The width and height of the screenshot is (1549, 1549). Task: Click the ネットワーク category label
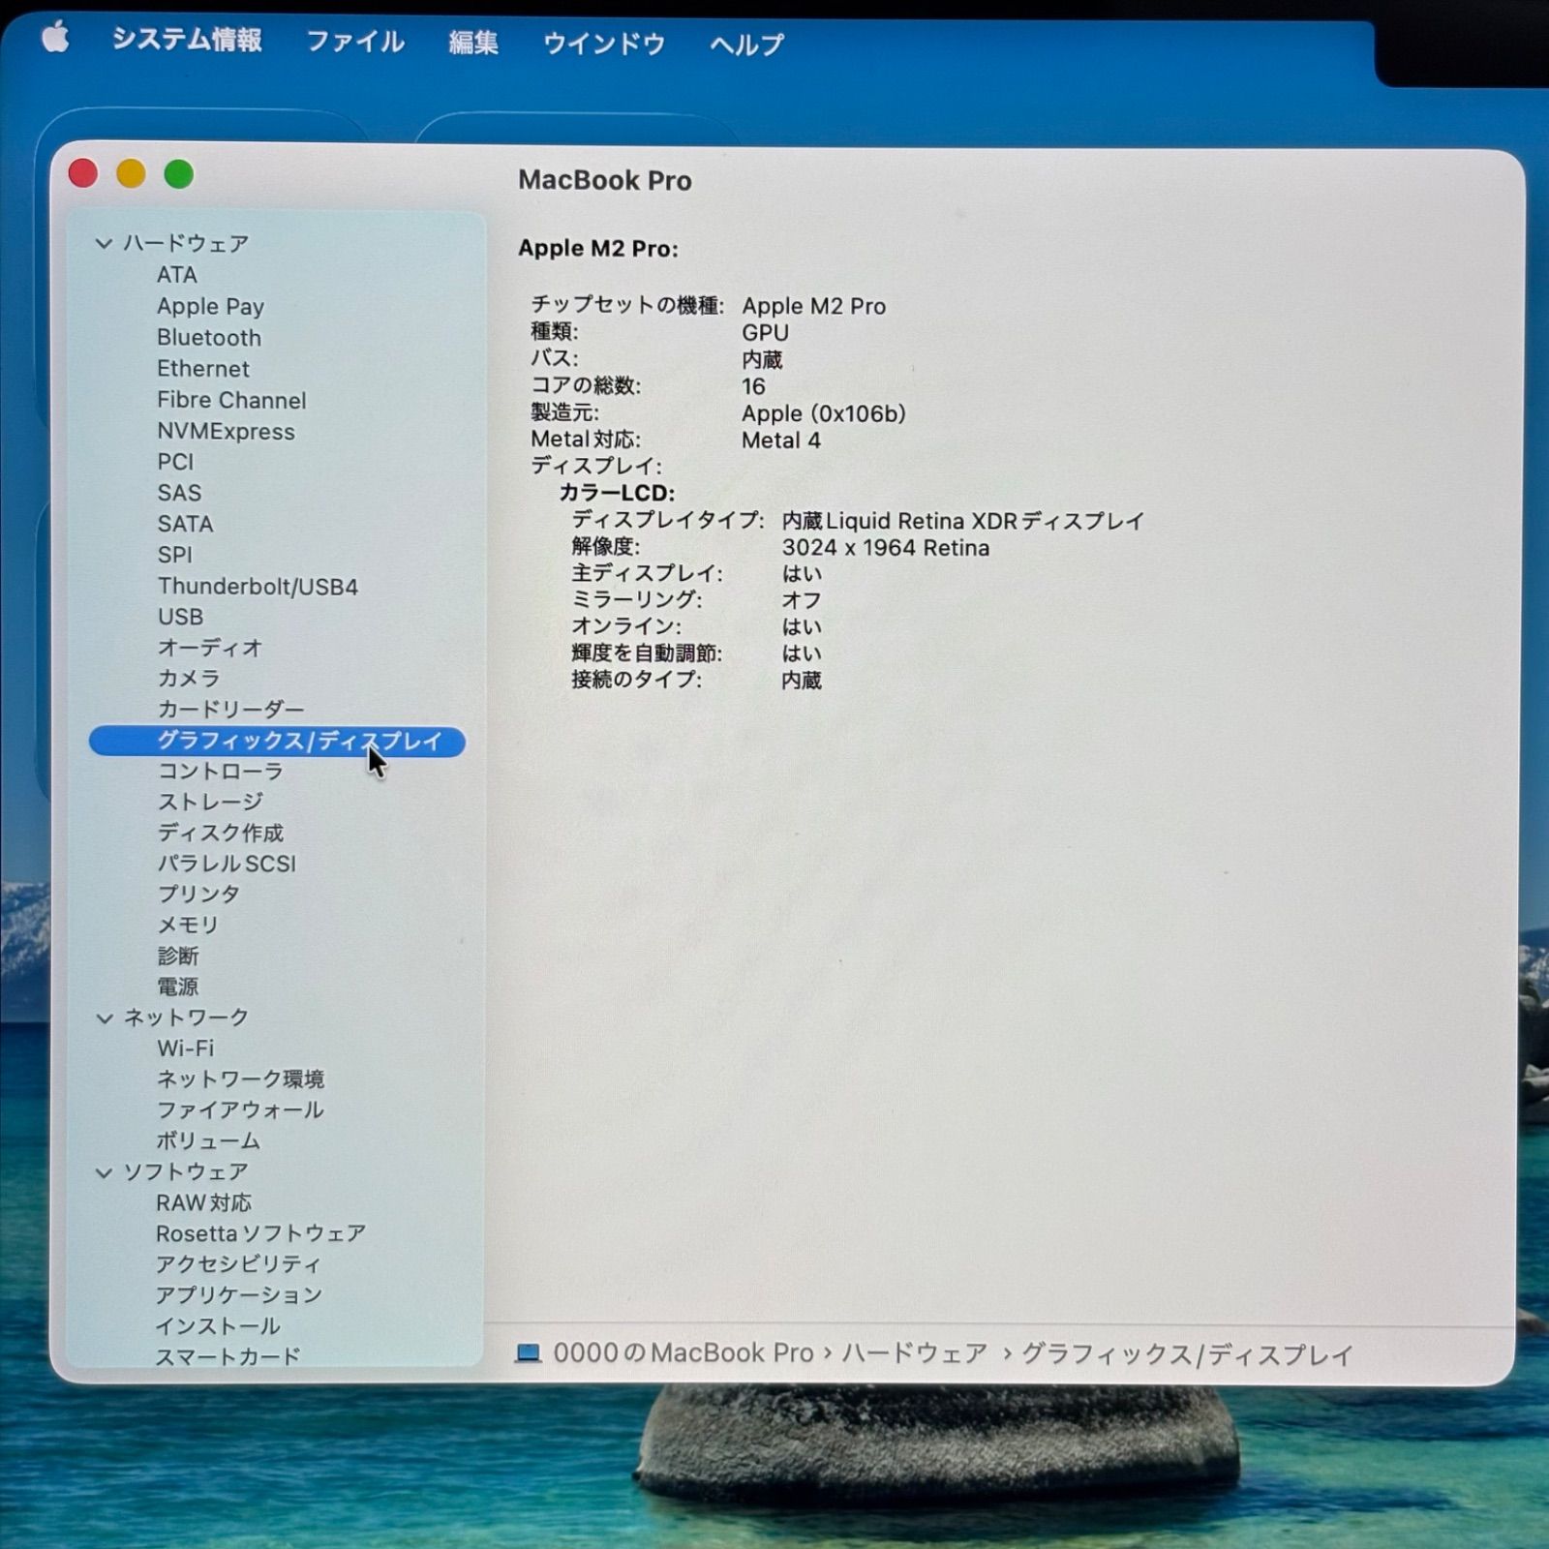pyautogui.click(x=186, y=1017)
